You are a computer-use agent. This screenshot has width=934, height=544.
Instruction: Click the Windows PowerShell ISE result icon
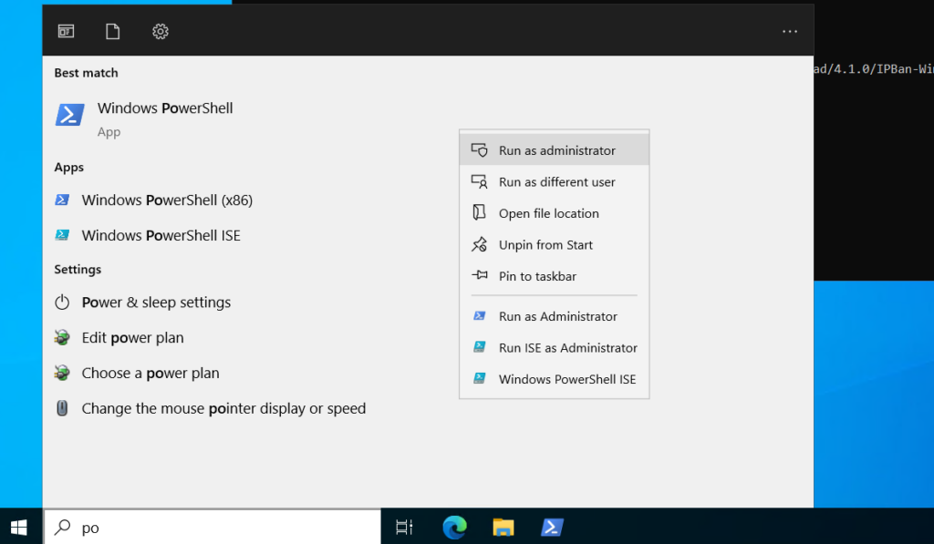click(x=62, y=235)
